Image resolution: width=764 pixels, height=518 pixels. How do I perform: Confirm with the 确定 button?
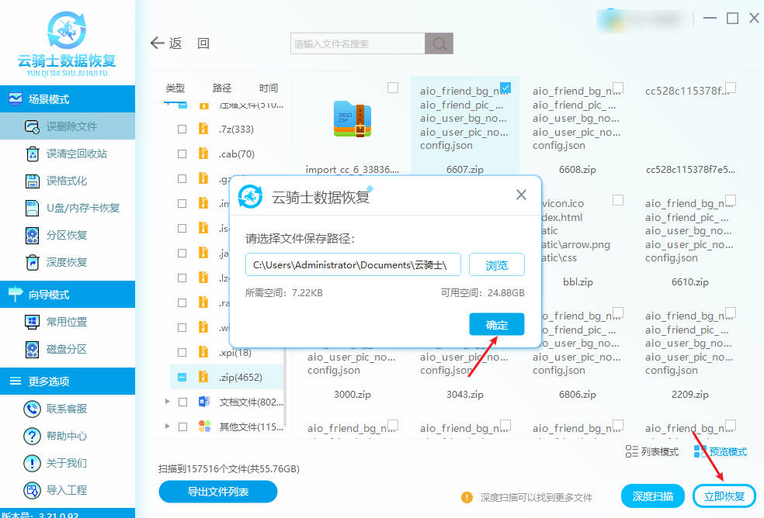(x=496, y=324)
